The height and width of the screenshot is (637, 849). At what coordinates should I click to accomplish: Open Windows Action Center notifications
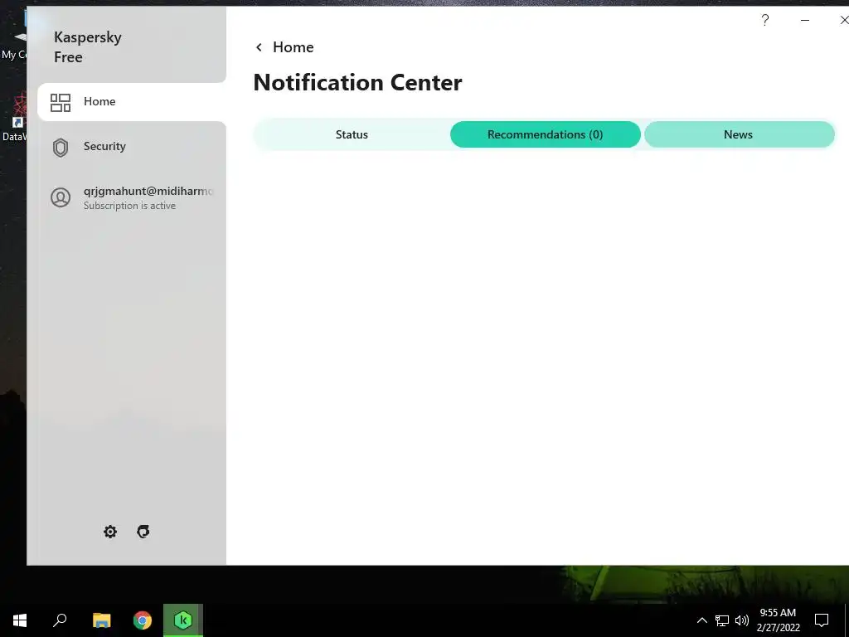coord(822,620)
